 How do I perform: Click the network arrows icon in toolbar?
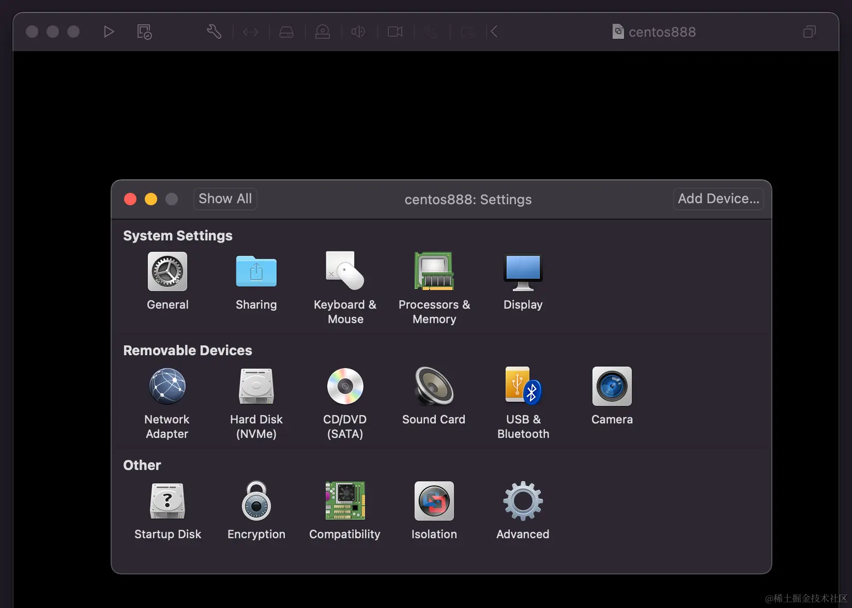[251, 32]
